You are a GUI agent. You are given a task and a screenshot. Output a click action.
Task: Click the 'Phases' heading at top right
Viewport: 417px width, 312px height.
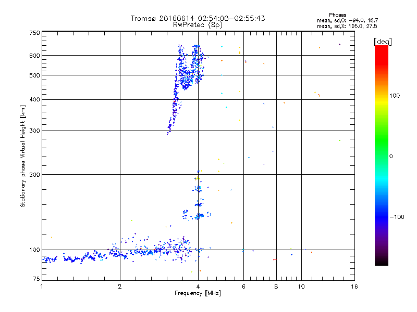point(337,15)
